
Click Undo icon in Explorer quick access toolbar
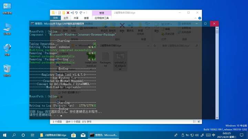[x=76, y=13]
